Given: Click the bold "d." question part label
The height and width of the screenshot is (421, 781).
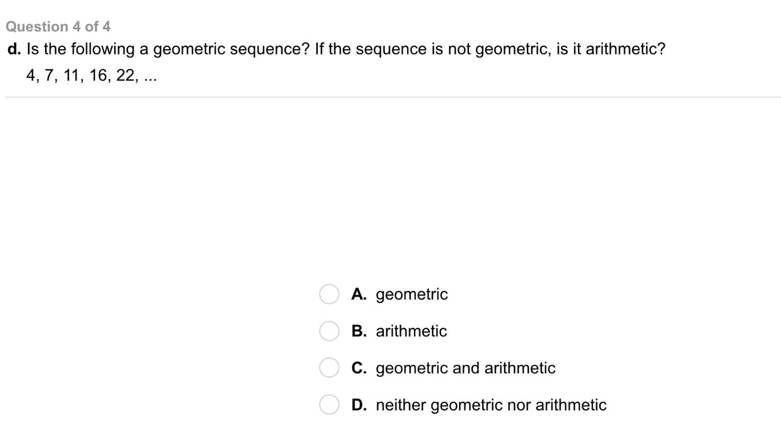Looking at the screenshot, I should (x=14, y=50).
